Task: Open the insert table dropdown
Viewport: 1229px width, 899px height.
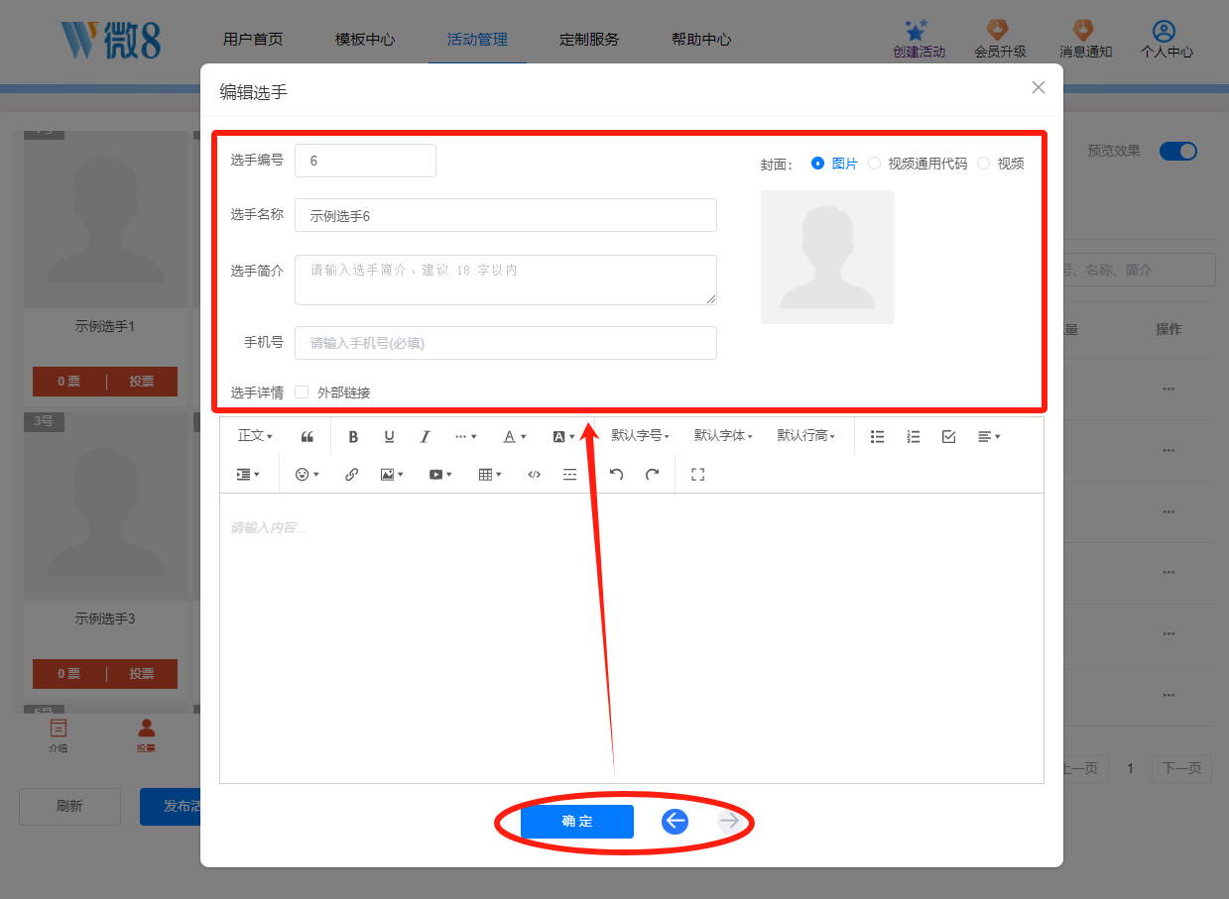Action: 489,475
